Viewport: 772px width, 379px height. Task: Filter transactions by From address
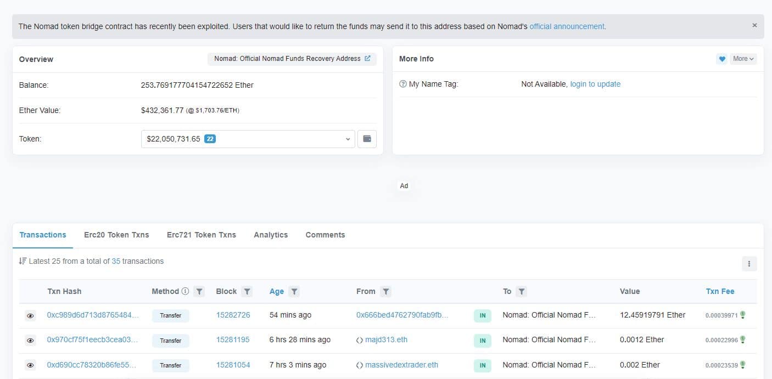pyautogui.click(x=386, y=291)
